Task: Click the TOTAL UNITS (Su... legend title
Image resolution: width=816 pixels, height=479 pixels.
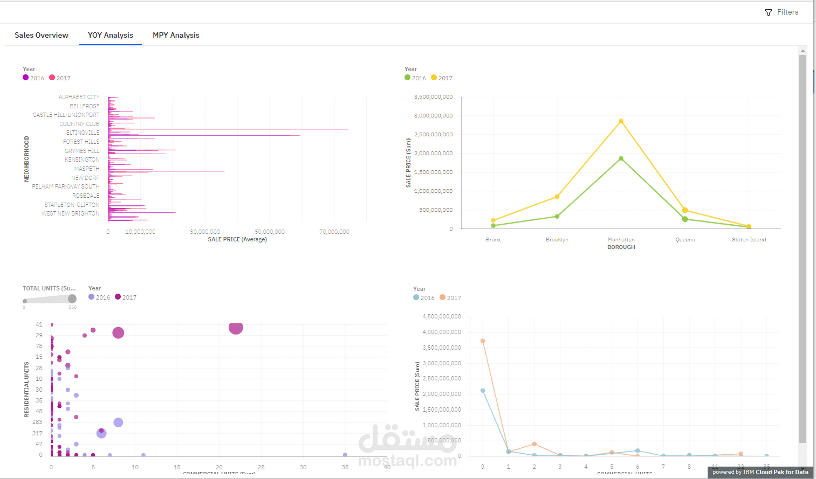Action: 49,288
